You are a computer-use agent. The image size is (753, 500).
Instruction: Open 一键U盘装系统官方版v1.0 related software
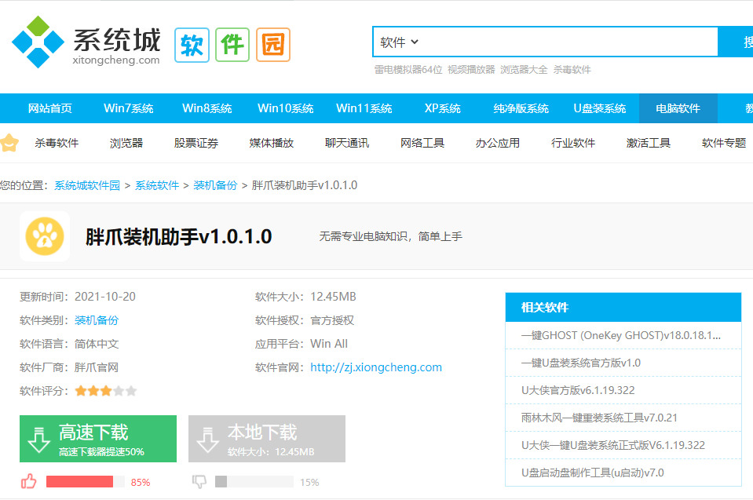pos(581,363)
